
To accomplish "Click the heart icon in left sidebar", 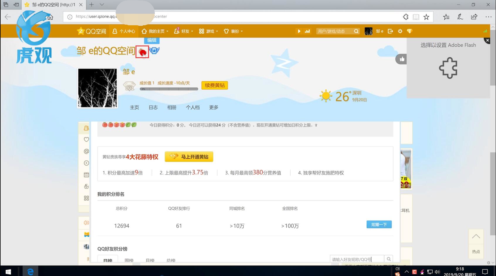I will (x=86, y=139).
